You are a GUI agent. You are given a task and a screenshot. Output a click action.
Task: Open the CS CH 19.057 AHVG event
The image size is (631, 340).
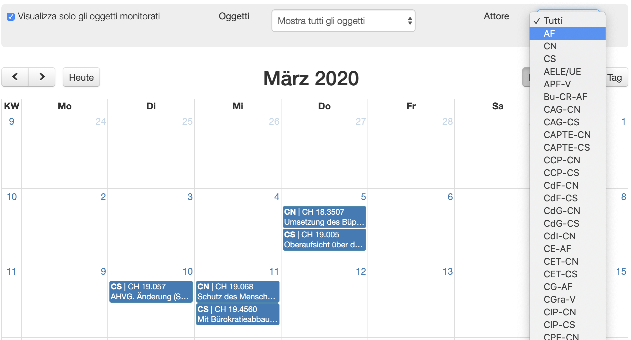[x=151, y=292]
